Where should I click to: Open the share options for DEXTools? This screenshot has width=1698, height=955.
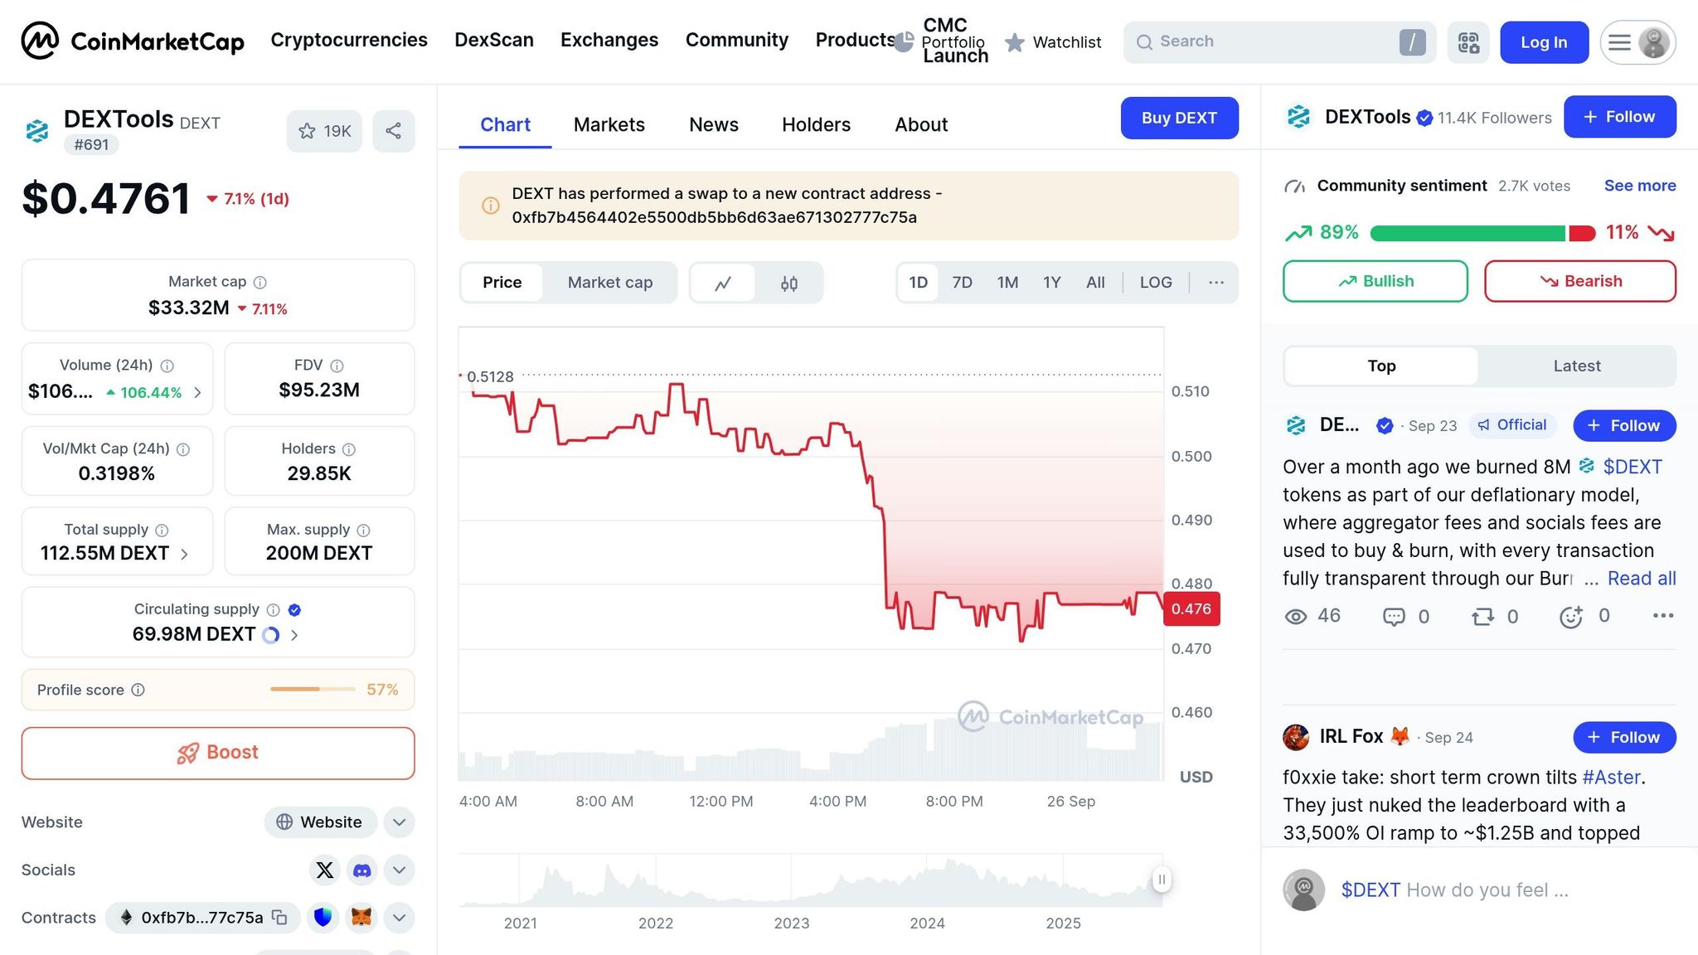point(393,130)
